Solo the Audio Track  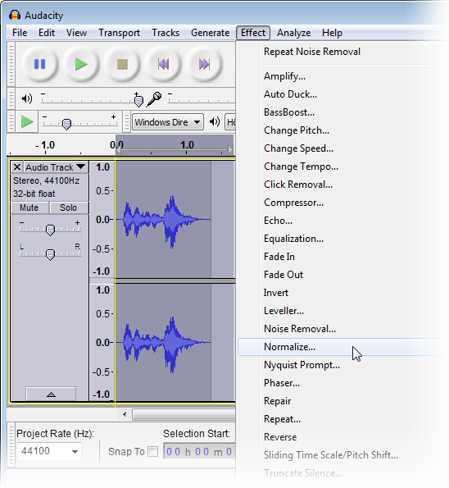coord(68,208)
